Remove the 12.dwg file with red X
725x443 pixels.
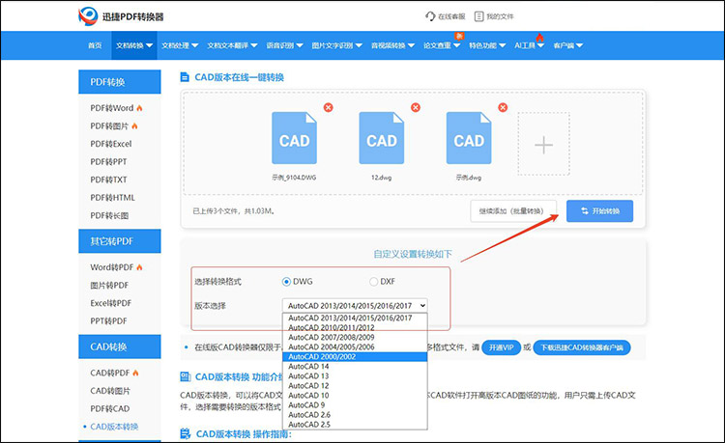pyautogui.click(x=416, y=107)
